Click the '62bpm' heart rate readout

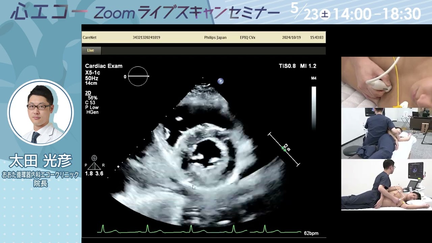(x=311, y=233)
